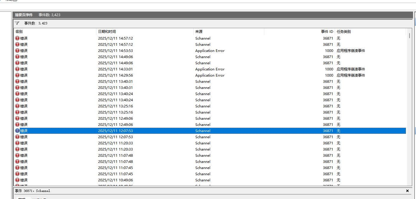Select the date cell 2025/12/11 14:53:53
The image size is (416, 199).
pos(115,51)
